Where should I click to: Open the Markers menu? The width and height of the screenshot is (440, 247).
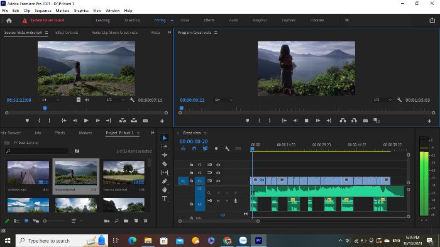click(x=62, y=11)
